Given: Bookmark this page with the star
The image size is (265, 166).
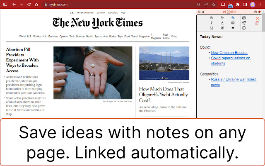Looking at the screenshot, I should click(x=214, y=5).
